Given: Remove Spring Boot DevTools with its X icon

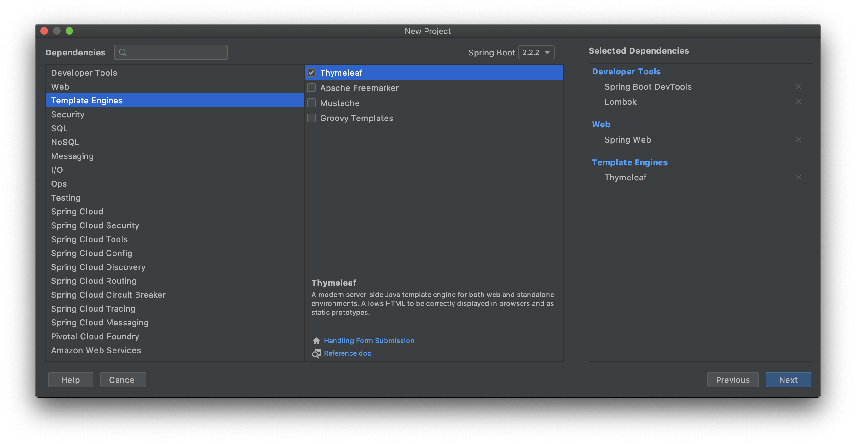Looking at the screenshot, I should (798, 86).
